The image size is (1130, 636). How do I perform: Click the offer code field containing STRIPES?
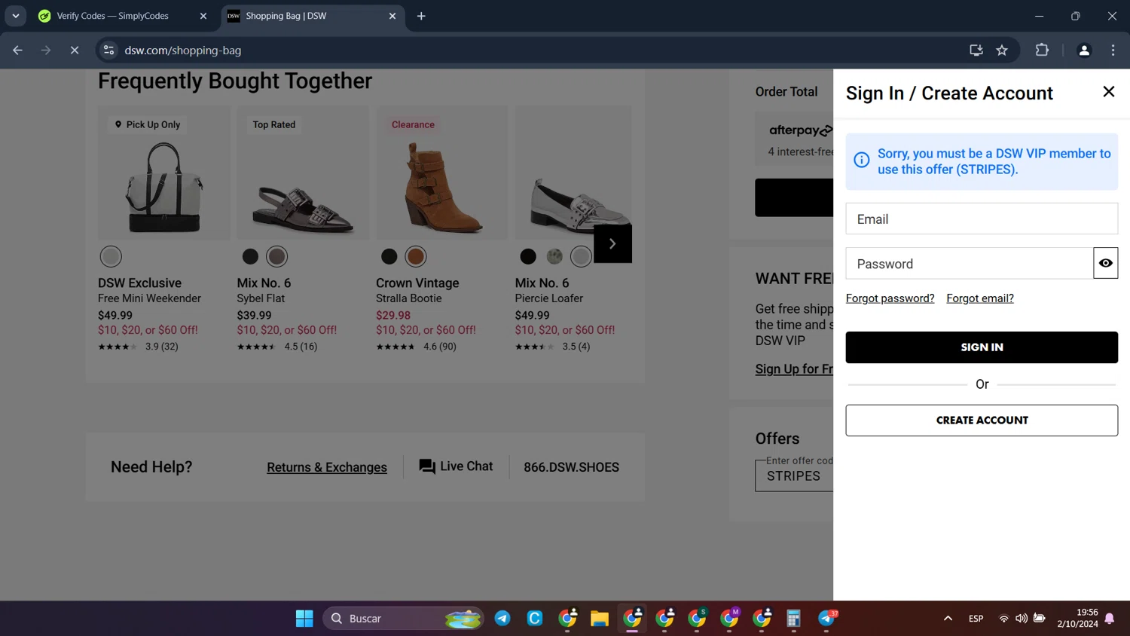795,475
